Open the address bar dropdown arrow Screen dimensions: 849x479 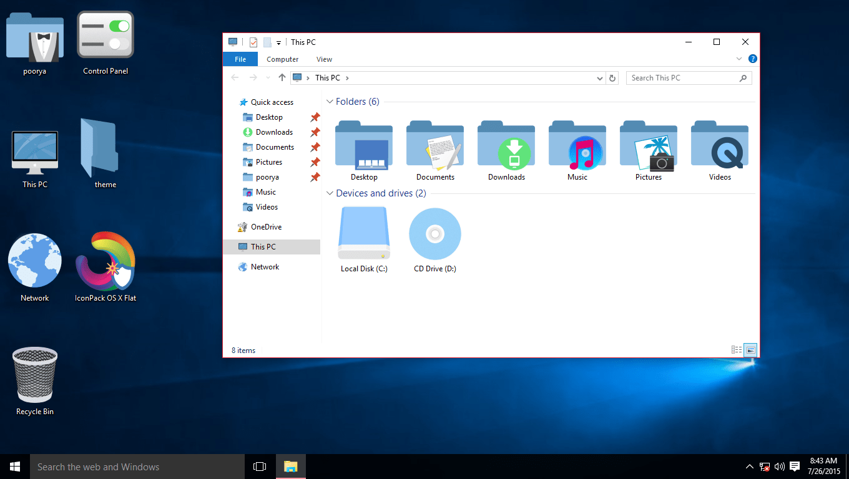tap(599, 77)
